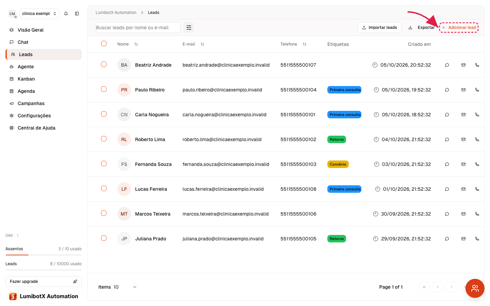Call Carla Nogueira using phone icon

coord(477,115)
